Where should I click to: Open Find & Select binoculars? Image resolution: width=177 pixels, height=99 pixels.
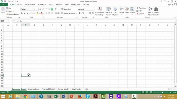coord(156,12)
